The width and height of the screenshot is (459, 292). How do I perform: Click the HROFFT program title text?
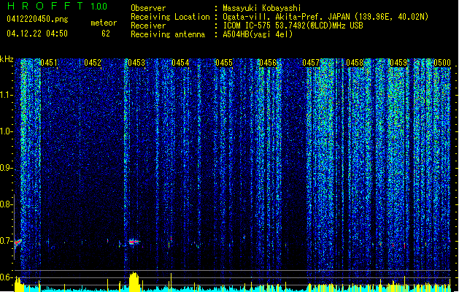(45, 6)
